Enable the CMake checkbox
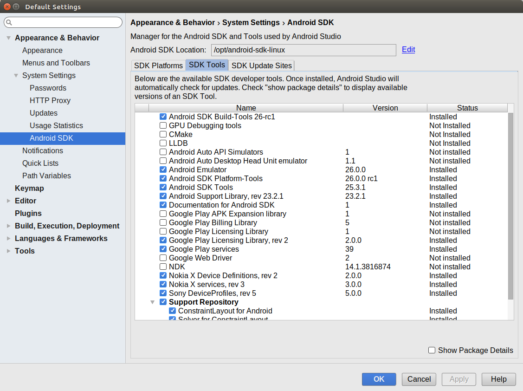The width and height of the screenshot is (523, 391). click(x=163, y=134)
